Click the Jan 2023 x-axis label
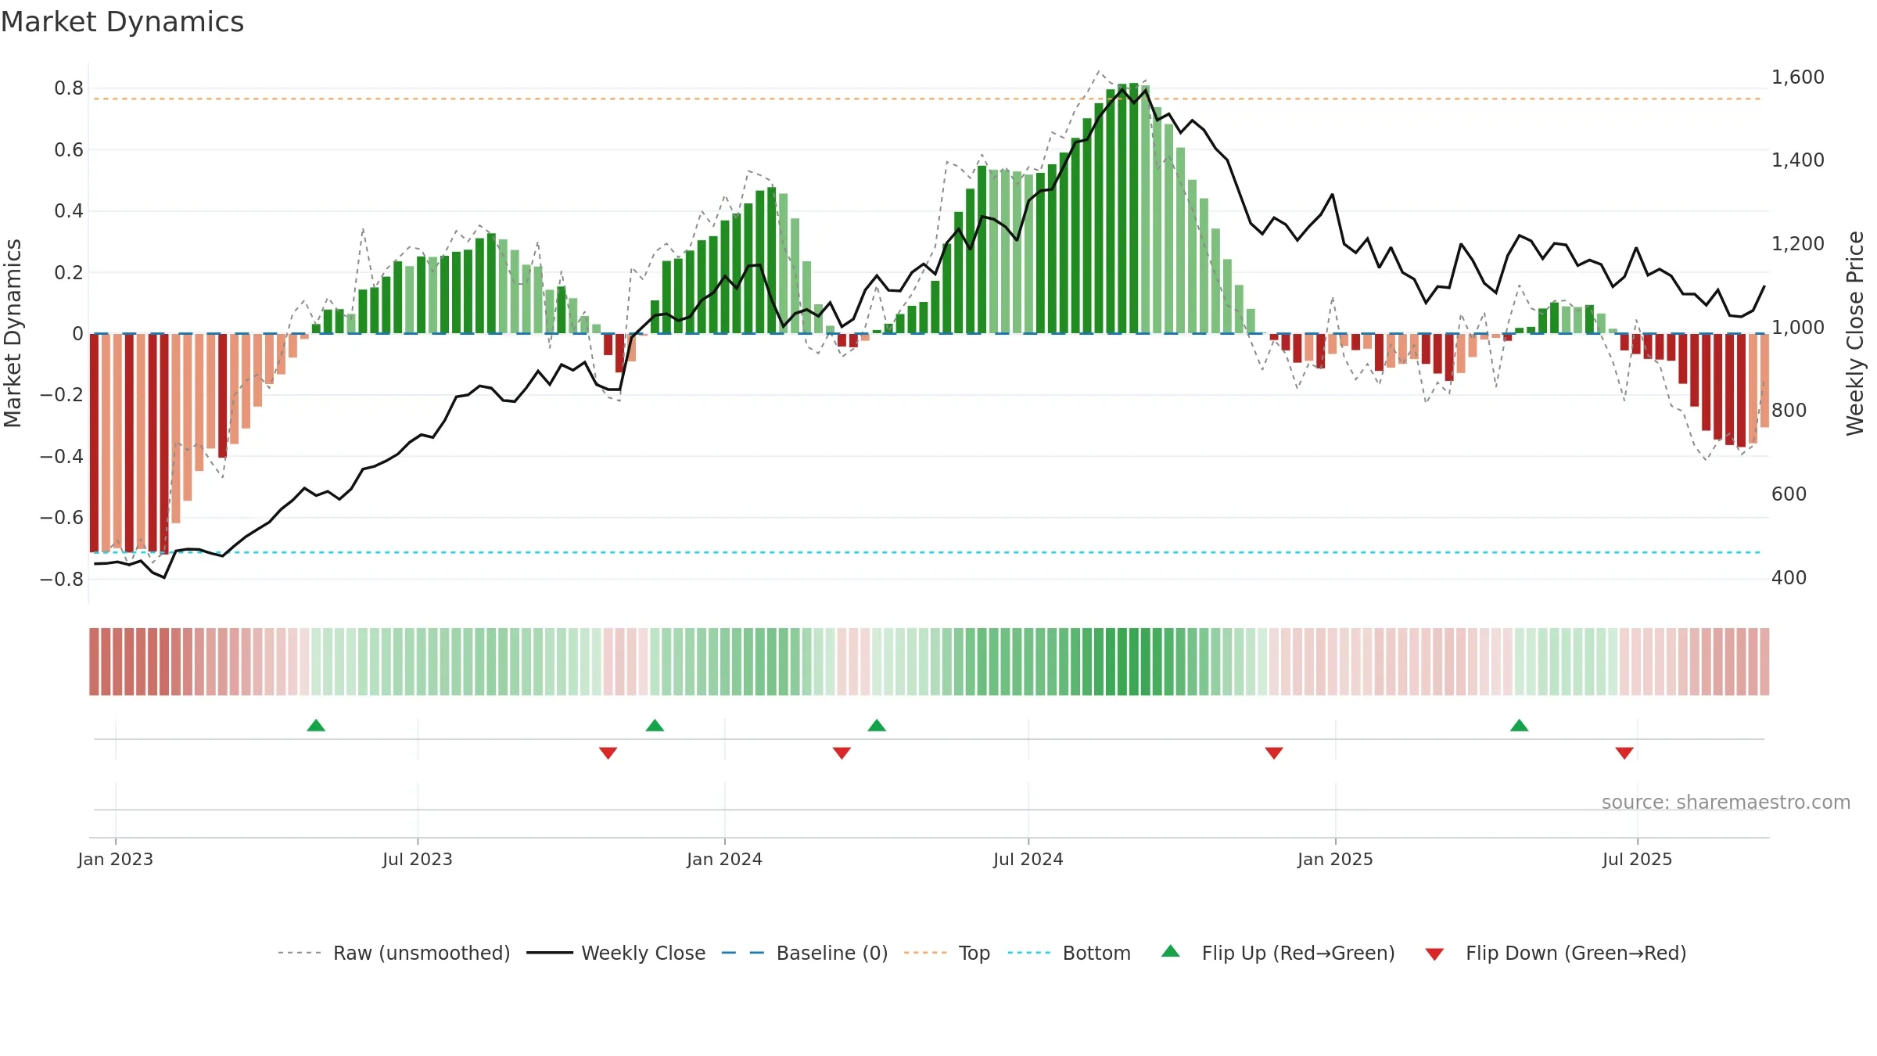1877x1056 pixels. [115, 859]
